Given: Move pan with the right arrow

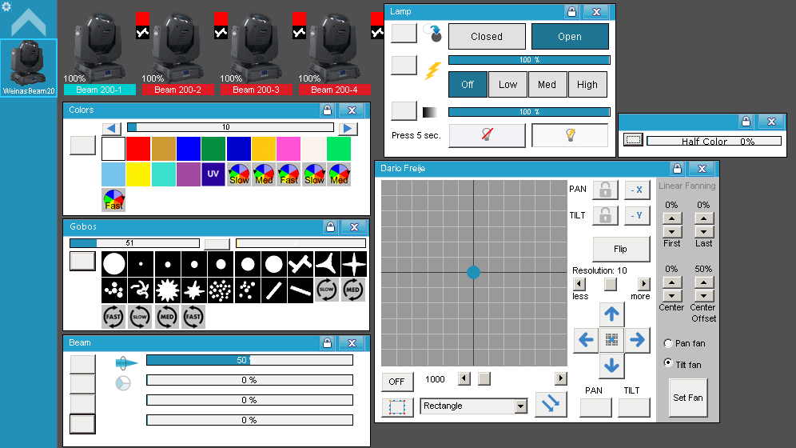Looking at the screenshot, I should pos(637,340).
